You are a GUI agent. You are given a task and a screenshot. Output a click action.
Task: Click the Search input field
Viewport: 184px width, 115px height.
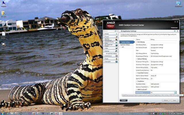point(110,30)
